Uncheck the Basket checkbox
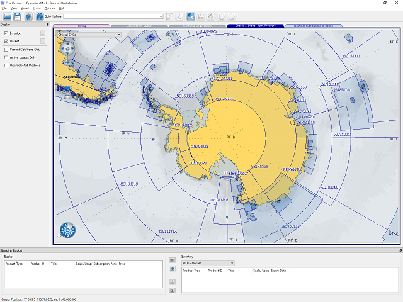Viewport: 403px width, 302px height. click(6, 41)
